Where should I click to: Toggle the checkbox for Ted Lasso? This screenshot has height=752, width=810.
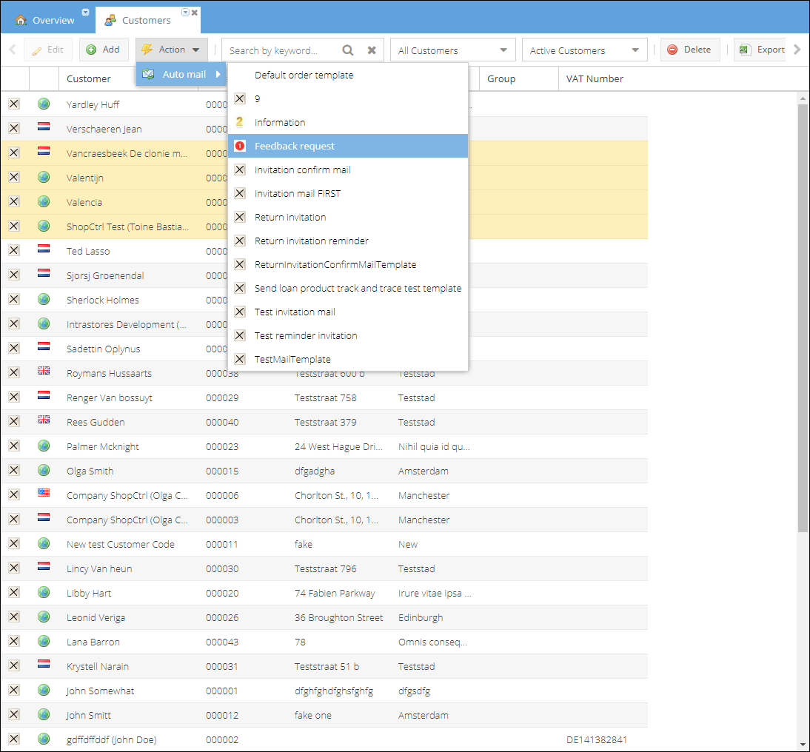pos(14,251)
